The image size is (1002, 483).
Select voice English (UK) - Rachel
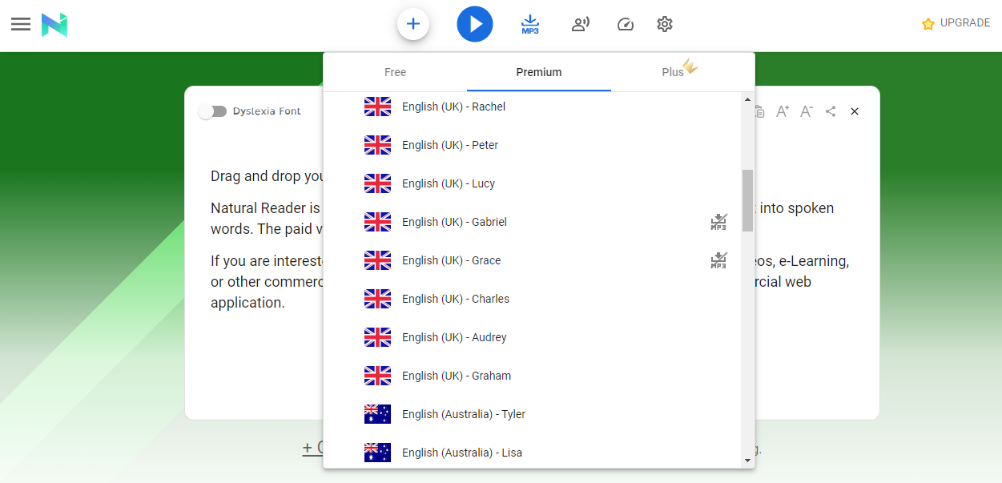click(533, 107)
